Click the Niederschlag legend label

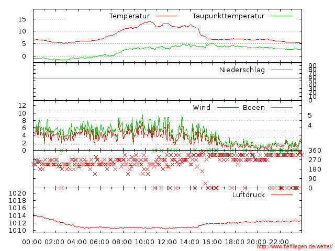(x=242, y=70)
